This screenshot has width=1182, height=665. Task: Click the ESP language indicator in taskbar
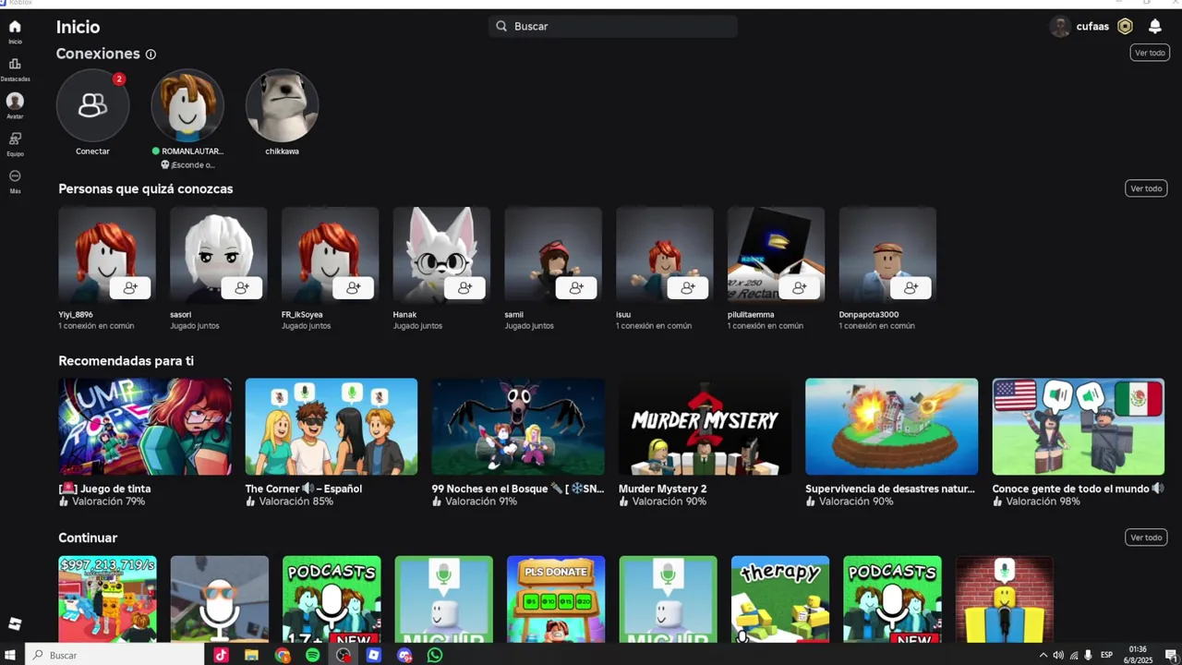(1106, 655)
